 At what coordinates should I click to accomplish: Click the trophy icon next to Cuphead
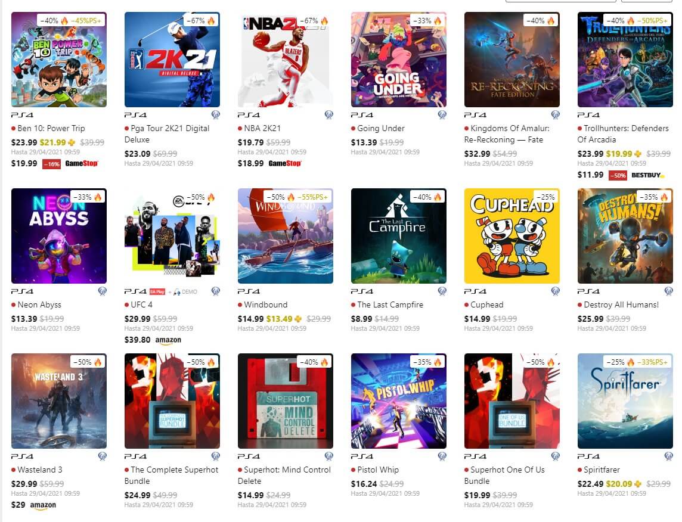pyautogui.click(x=556, y=291)
